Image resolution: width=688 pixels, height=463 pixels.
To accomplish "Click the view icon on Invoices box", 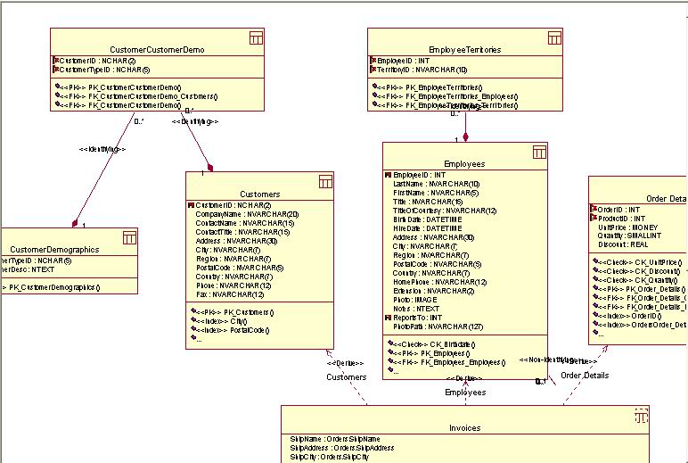I will pos(640,416).
